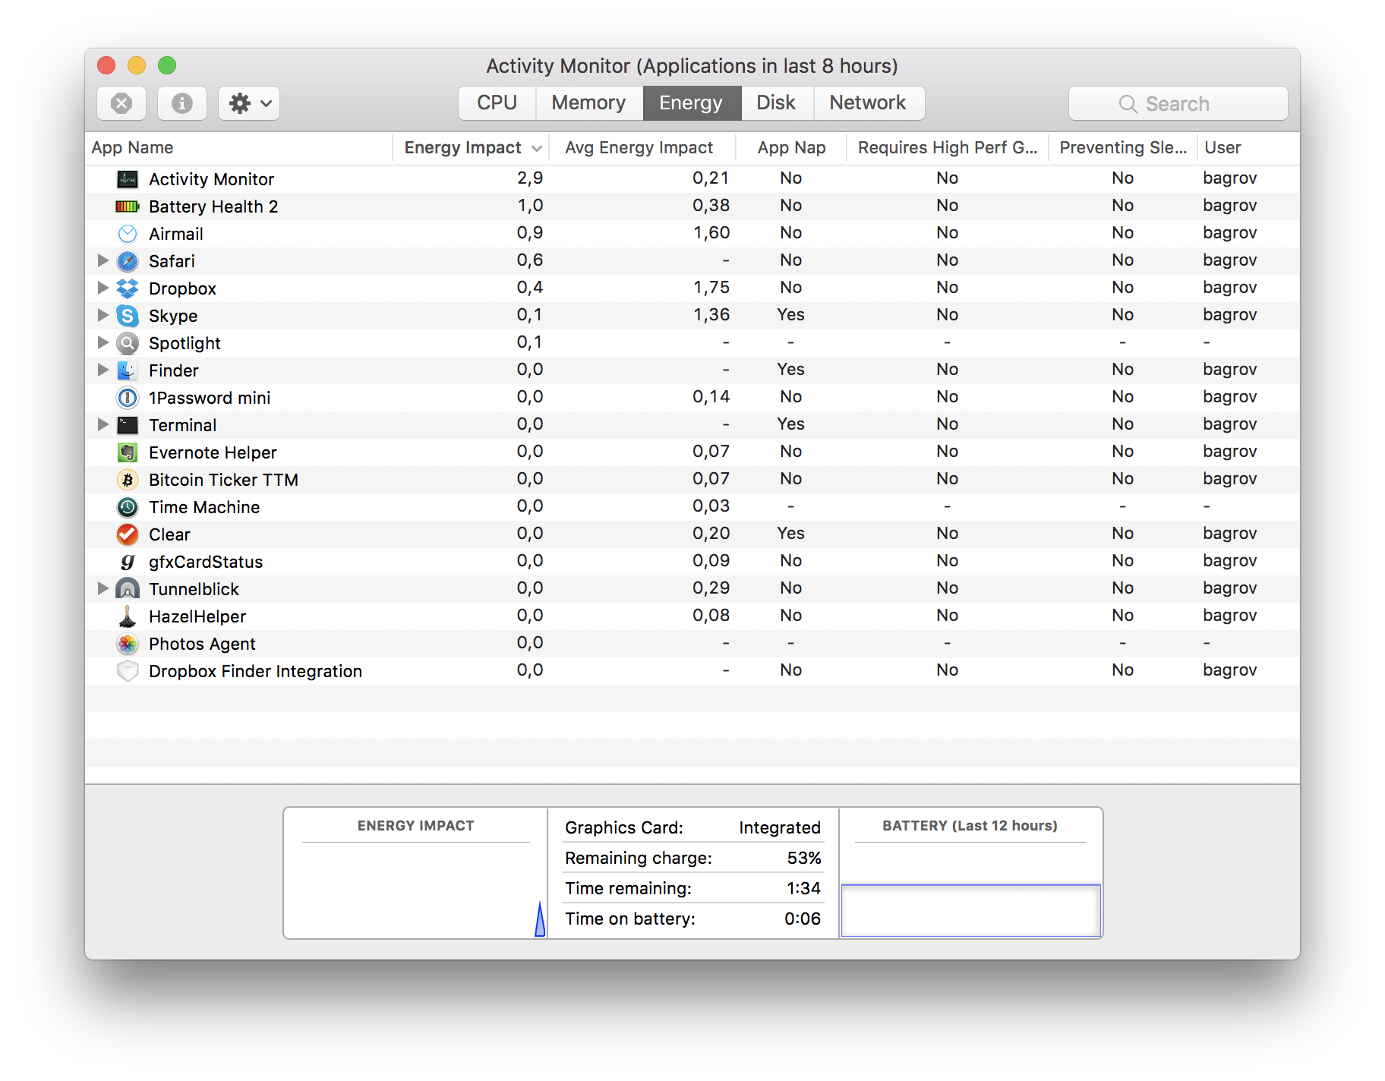Click Dropbox's Avg Energy Impact 1,75
Viewport: 1385px width, 1081px height.
pos(711,287)
